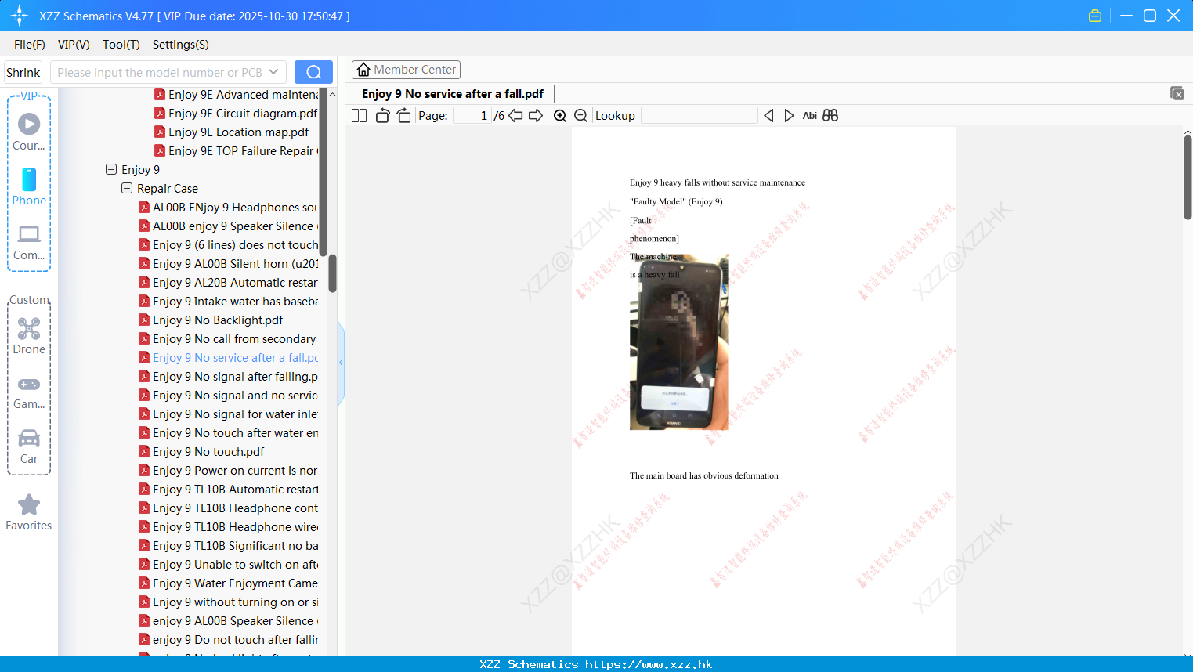
Task: Click the Member Center home icon
Action: point(363,70)
